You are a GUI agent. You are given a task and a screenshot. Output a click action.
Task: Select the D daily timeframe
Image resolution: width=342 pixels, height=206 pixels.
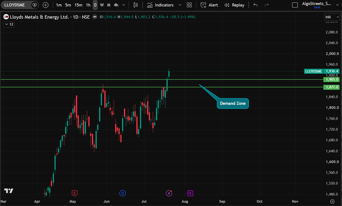[x=95, y=5]
